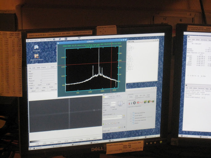Click the teal thermometer quick access icon
The image size is (211, 158).
click(132, 103)
